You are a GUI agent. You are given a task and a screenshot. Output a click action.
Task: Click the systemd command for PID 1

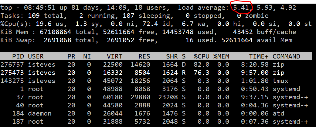point(286,89)
